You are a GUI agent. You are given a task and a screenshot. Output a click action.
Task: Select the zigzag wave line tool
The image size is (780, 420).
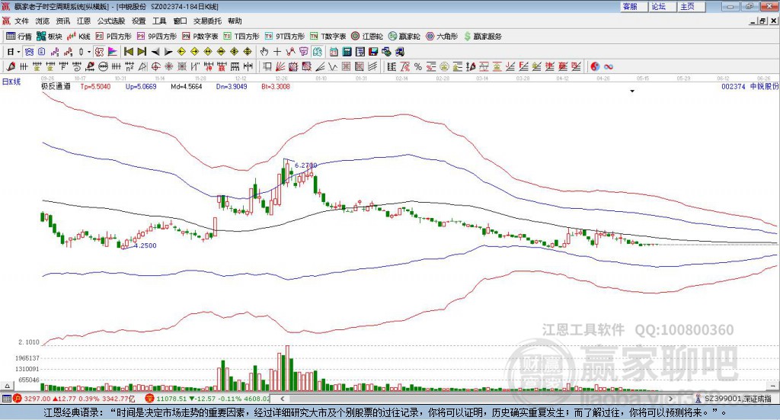(x=334, y=66)
